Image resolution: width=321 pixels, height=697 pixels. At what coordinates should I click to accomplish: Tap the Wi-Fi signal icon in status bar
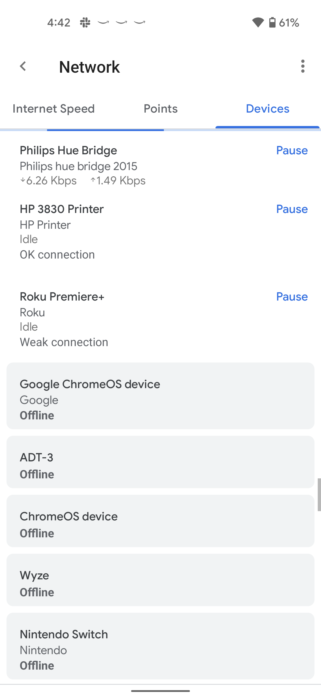click(258, 22)
